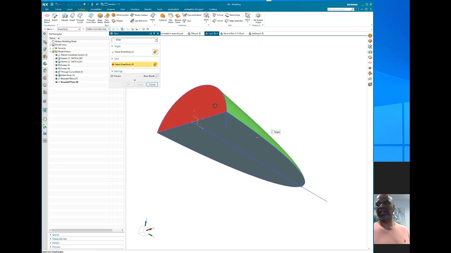Select the Face Blend tool

coord(107,18)
